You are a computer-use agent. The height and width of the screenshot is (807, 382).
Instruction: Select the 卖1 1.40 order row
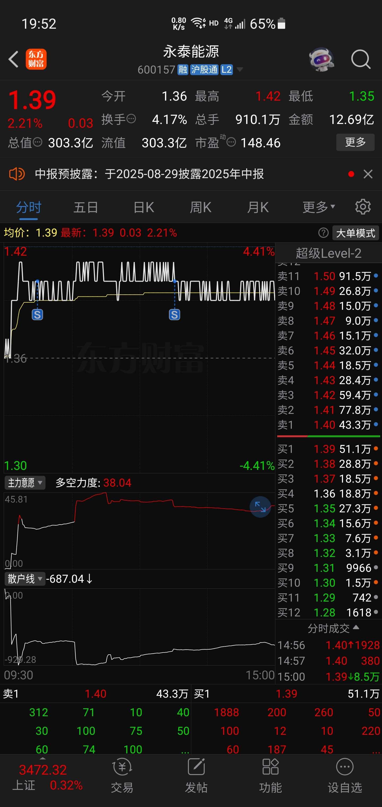point(328,425)
